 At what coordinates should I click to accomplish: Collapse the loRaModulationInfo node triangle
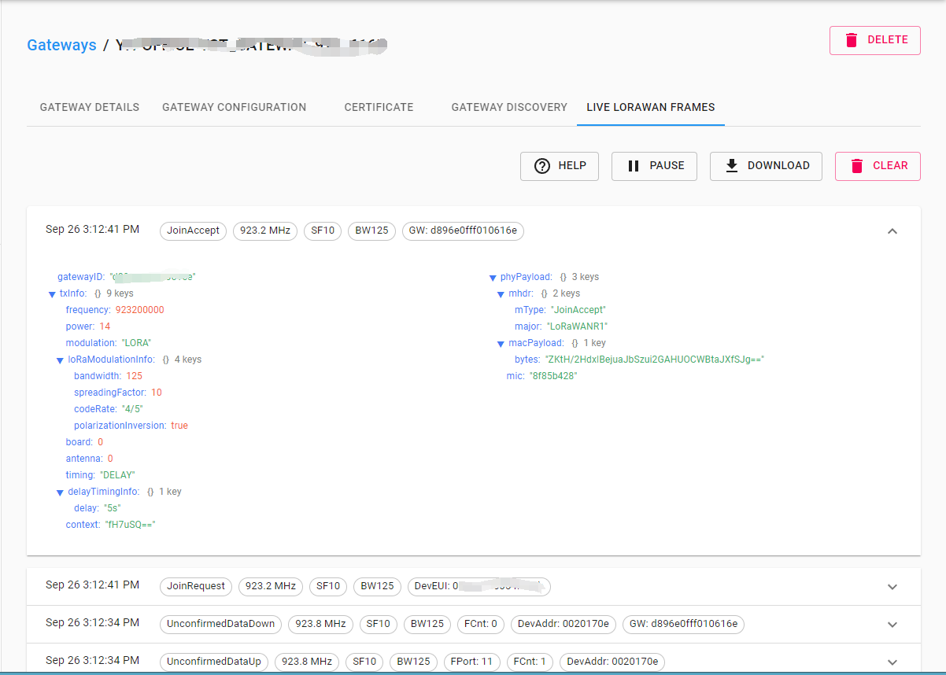pos(61,360)
